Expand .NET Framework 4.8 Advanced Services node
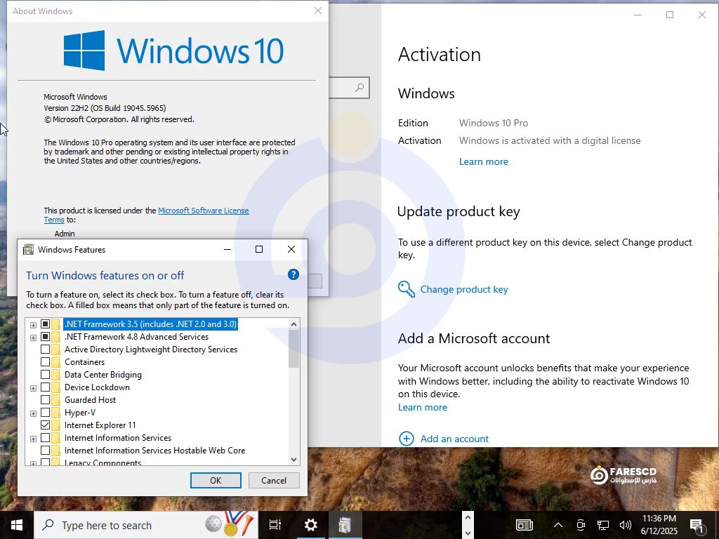719x539 pixels. coord(33,338)
